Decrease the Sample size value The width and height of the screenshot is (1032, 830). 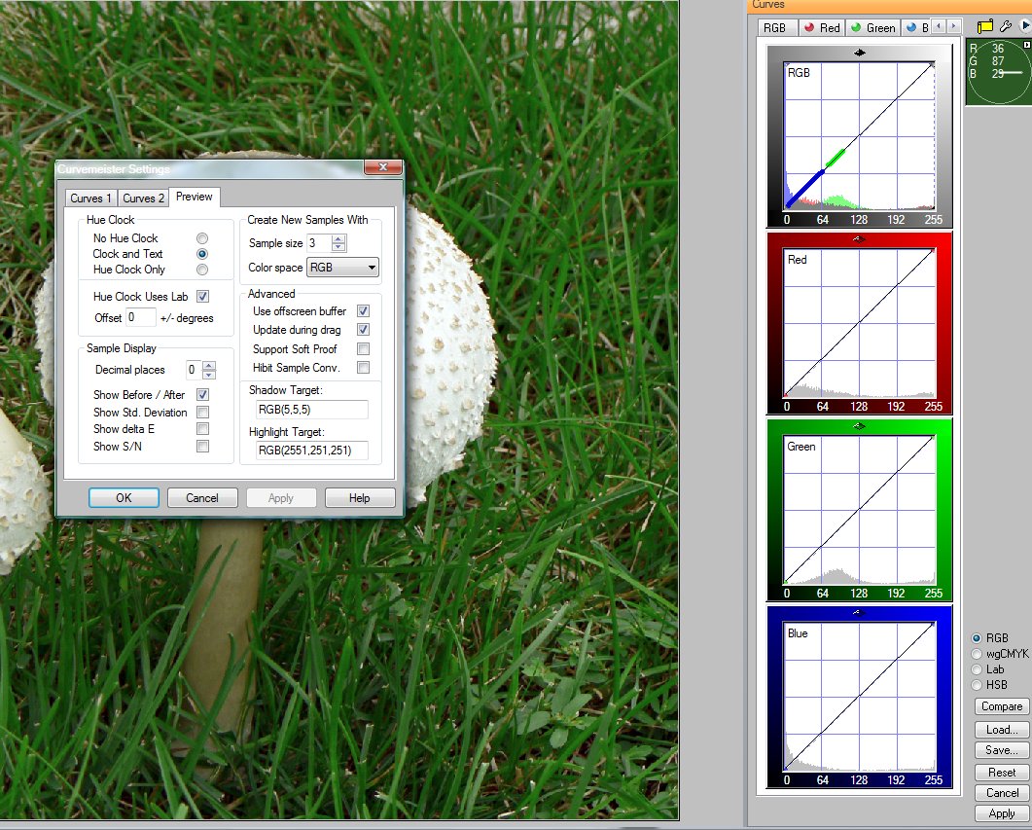click(x=338, y=247)
